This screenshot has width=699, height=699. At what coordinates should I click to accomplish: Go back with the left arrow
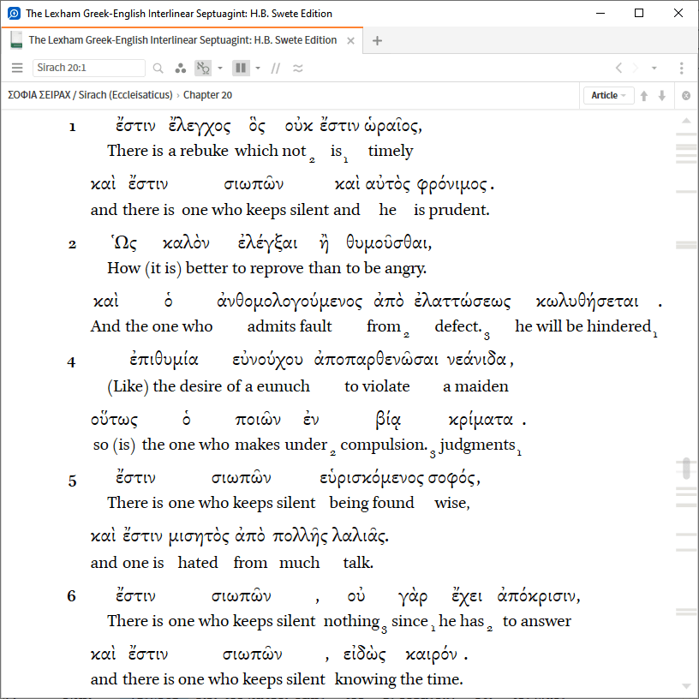tap(619, 69)
